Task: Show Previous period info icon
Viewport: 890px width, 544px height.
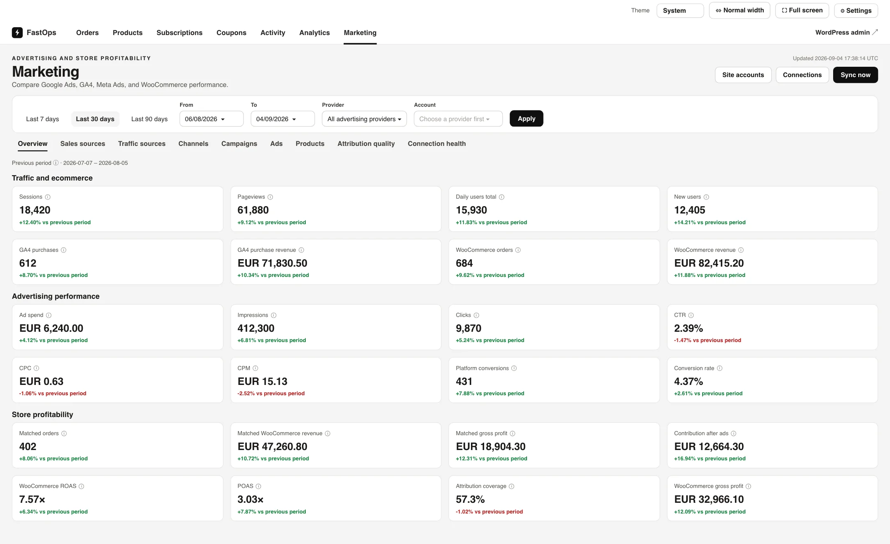Action: (x=56, y=163)
